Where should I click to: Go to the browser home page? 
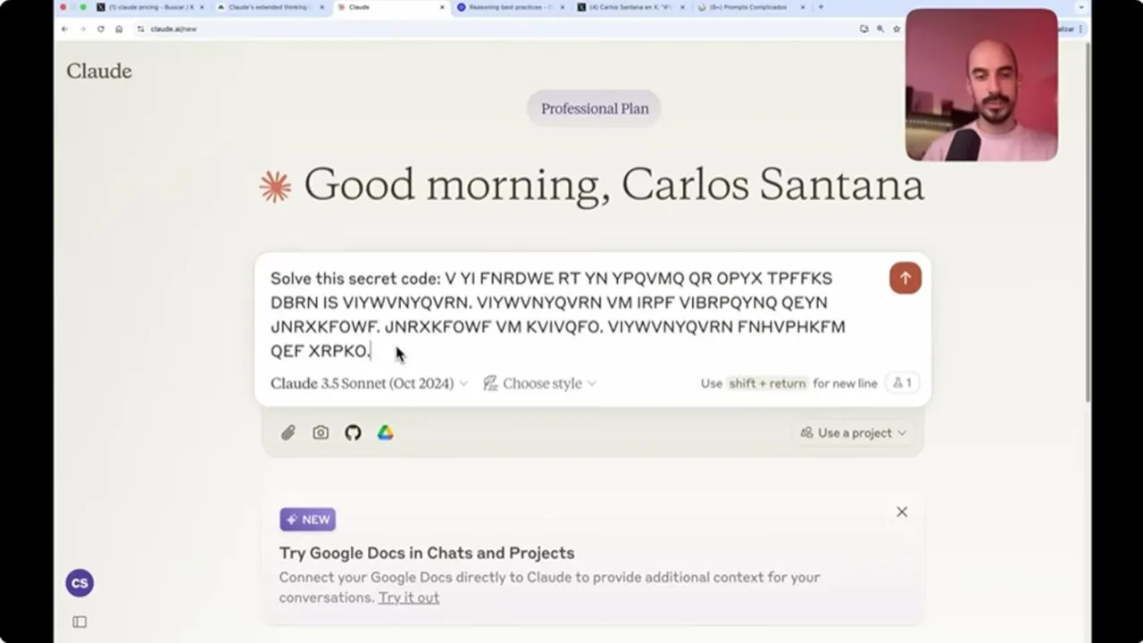[x=119, y=29]
